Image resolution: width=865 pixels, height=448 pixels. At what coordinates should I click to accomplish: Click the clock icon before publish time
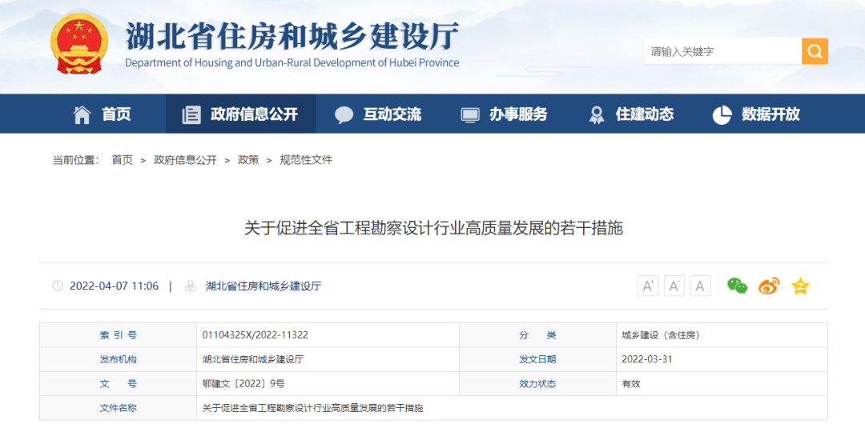[58, 286]
